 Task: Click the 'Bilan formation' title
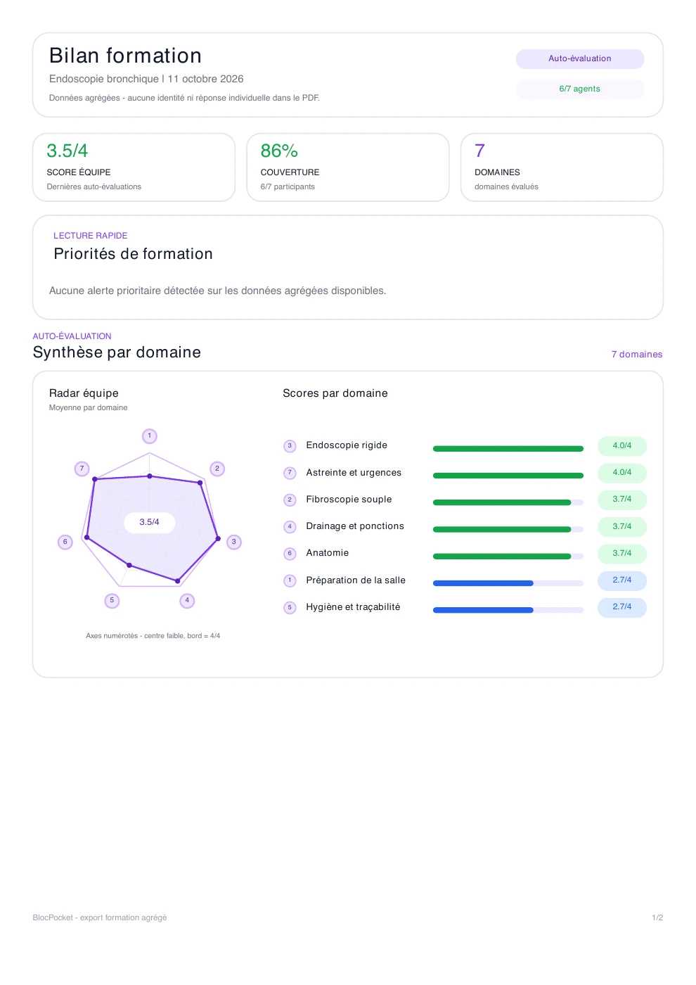click(125, 56)
